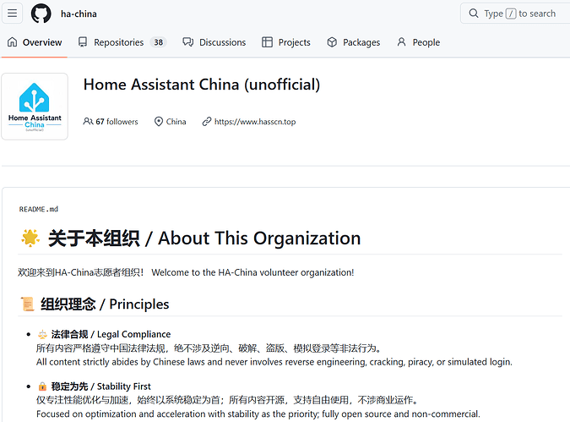The width and height of the screenshot is (570, 422).
Task: Click the Packages cube icon
Action: click(332, 42)
